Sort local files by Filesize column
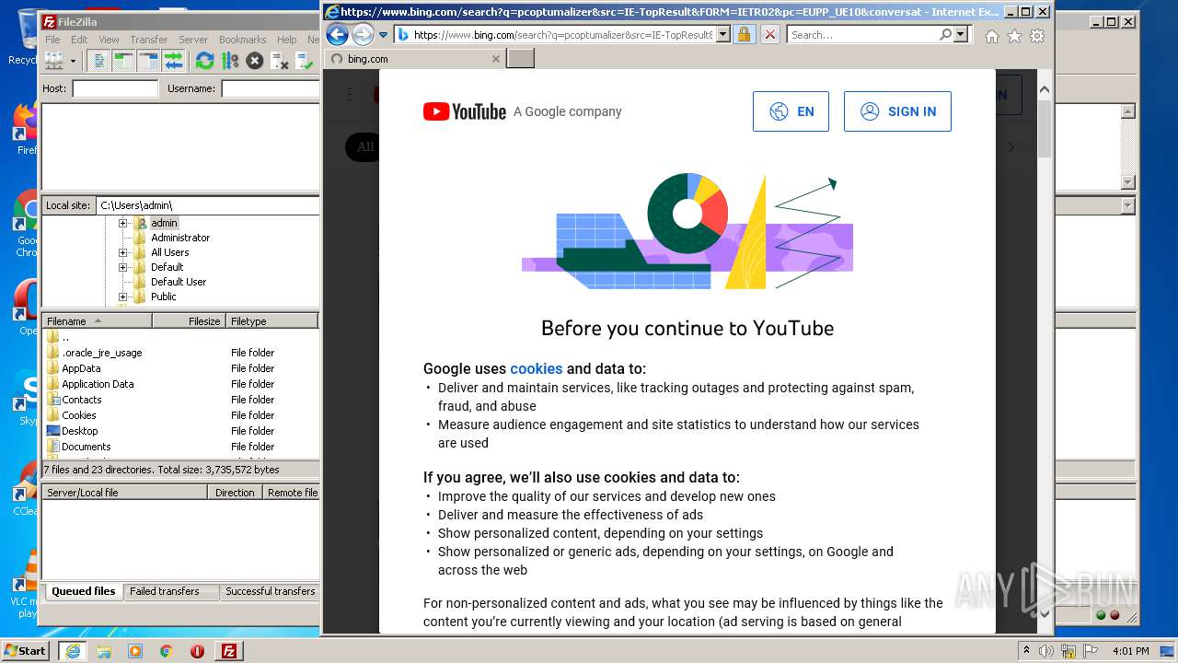Image resolution: width=1178 pixels, height=663 pixels. 190,321
